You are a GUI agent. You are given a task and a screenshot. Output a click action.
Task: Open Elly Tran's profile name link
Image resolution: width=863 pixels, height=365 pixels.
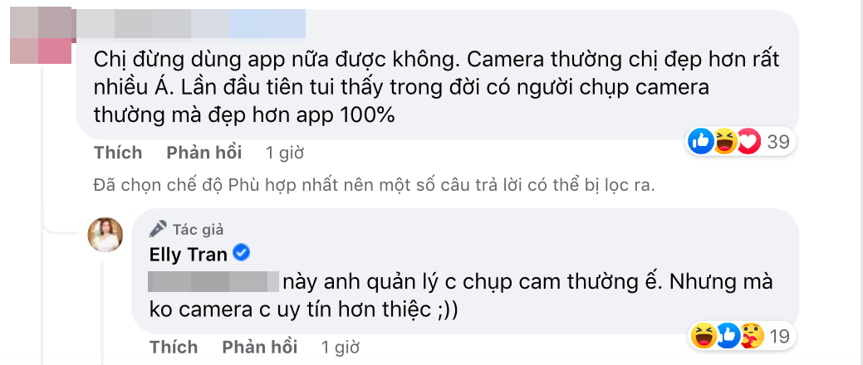coord(189,254)
